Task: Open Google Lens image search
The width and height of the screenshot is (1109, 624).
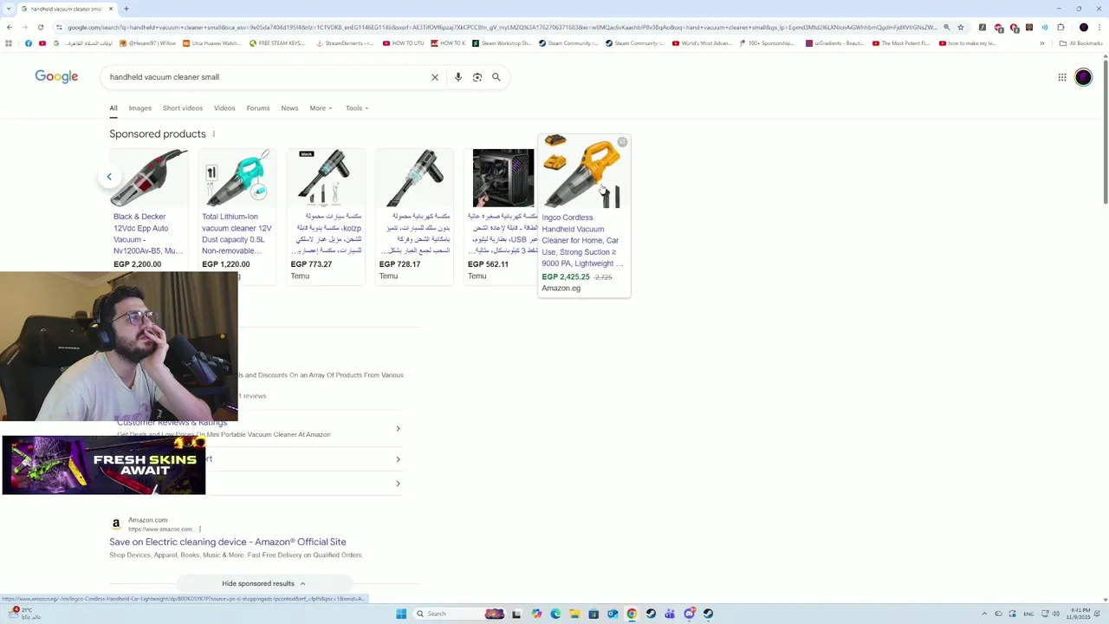Action: click(x=477, y=77)
